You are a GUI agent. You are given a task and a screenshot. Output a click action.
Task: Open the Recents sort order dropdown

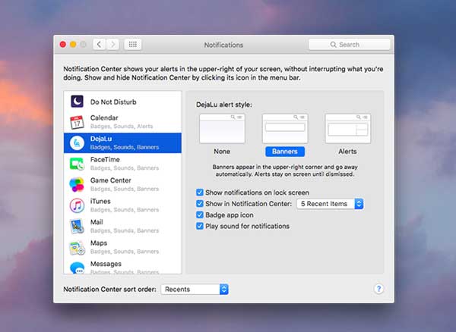(x=195, y=289)
